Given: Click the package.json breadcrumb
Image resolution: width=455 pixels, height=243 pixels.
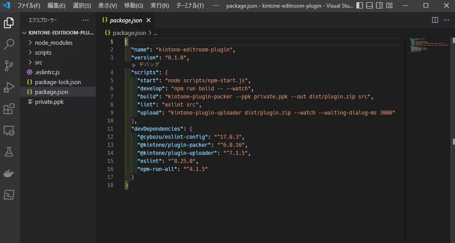Looking at the screenshot, I should pos(129,33).
